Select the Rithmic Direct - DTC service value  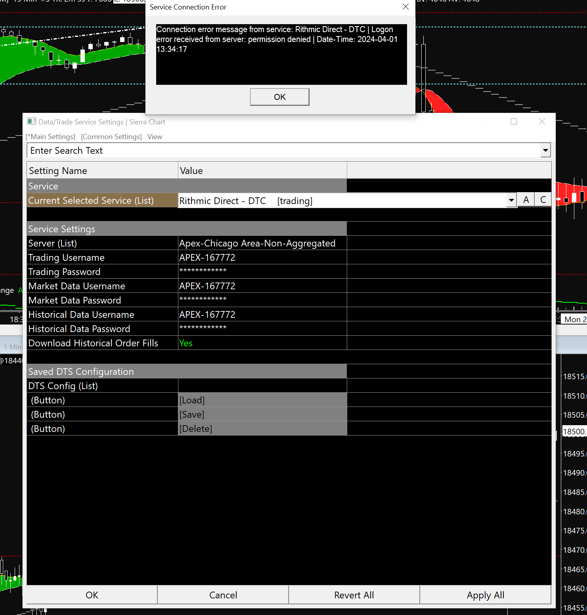tap(342, 201)
